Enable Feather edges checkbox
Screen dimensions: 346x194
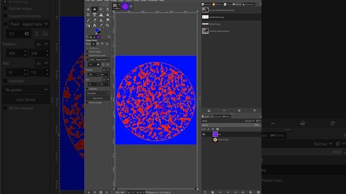87,52
